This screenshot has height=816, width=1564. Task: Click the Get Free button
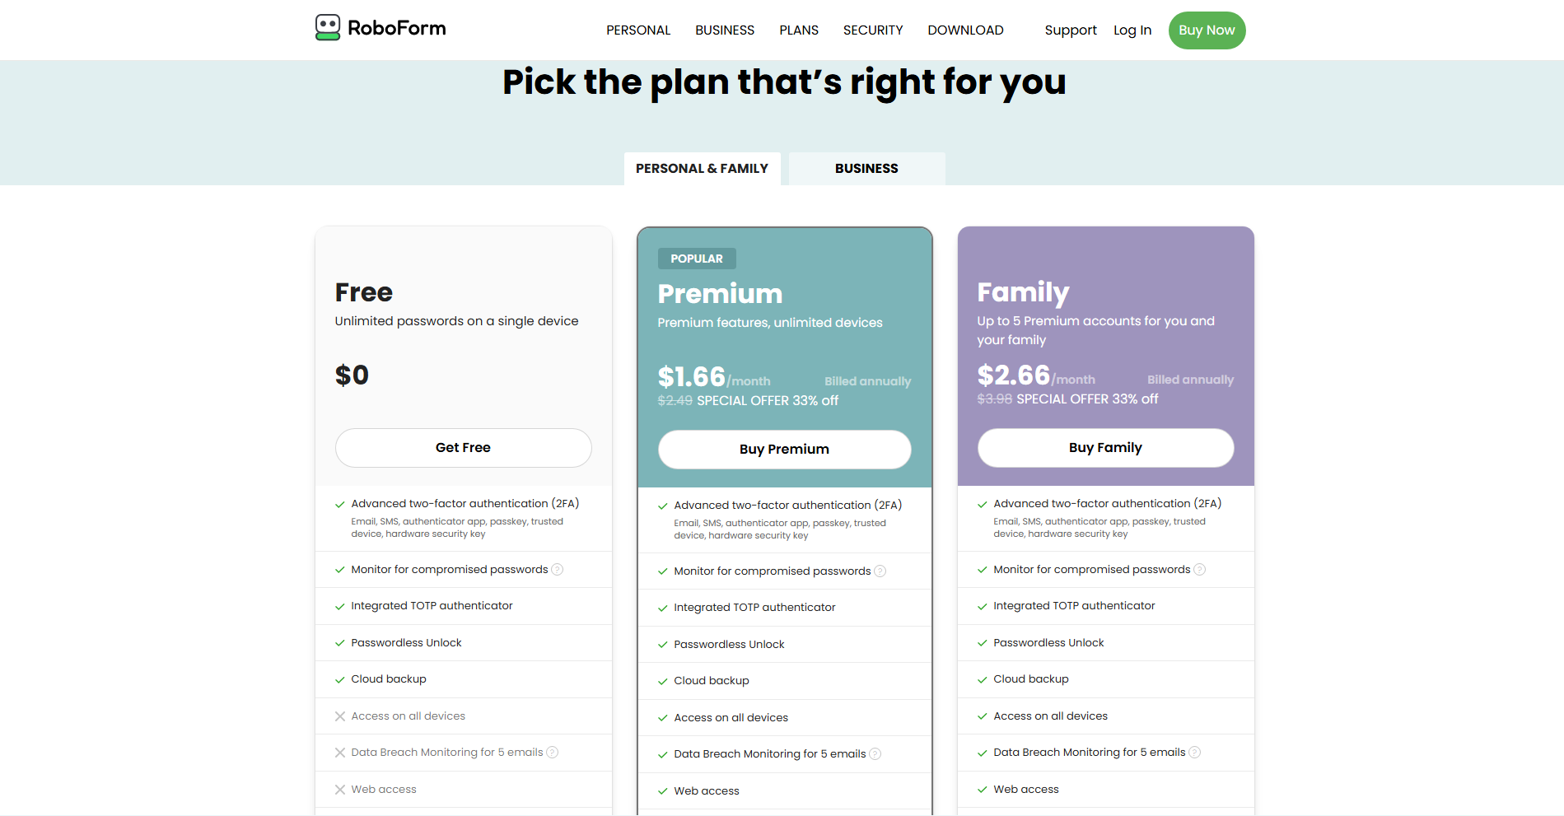point(463,447)
